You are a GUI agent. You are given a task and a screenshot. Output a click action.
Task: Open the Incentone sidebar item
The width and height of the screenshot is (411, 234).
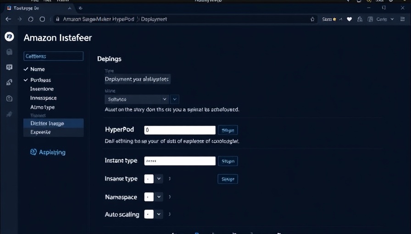click(x=42, y=89)
